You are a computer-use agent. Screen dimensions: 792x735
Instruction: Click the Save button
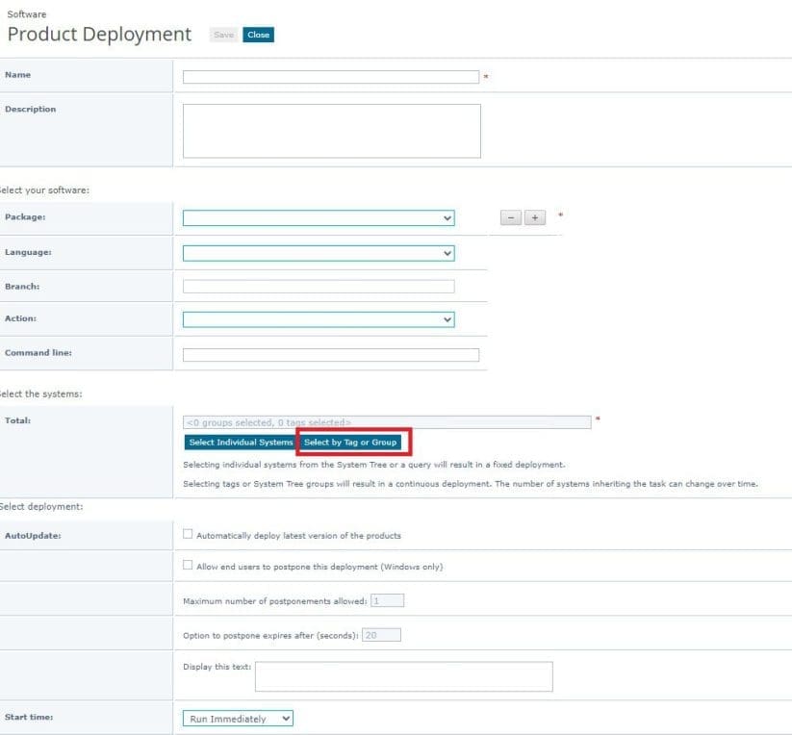click(x=223, y=35)
